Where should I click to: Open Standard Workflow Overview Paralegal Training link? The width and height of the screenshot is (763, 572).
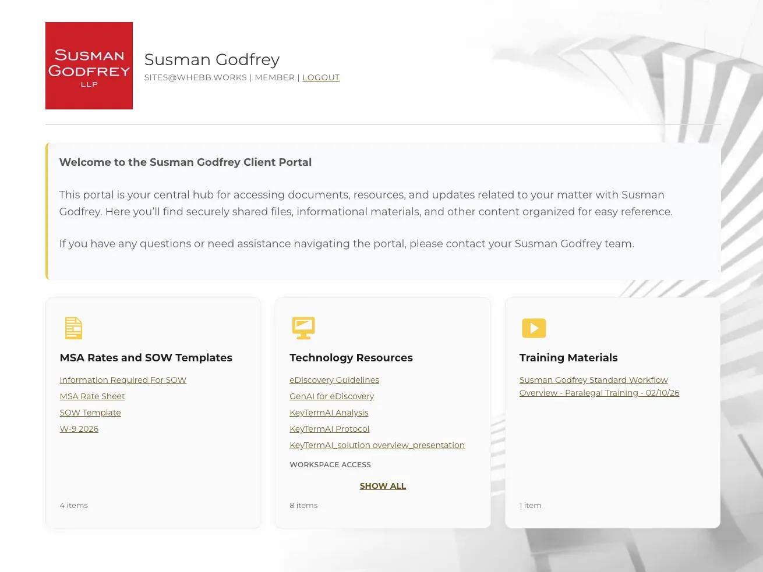tap(599, 386)
